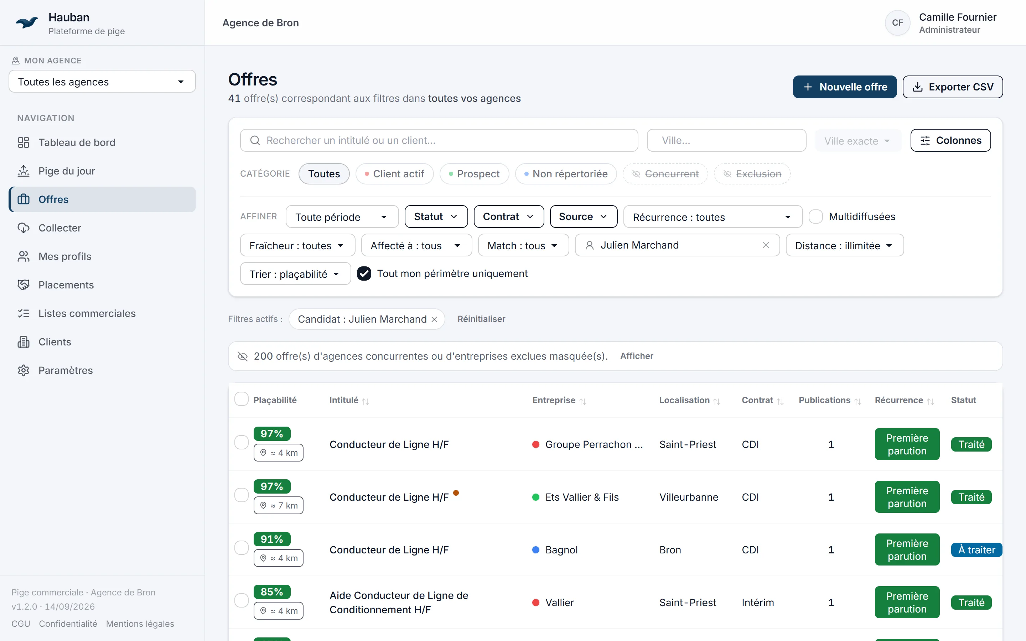Screen dimensions: 1026x641
Task: Expand the Contrat filter dropdown
Action: (x=508, y=217)
